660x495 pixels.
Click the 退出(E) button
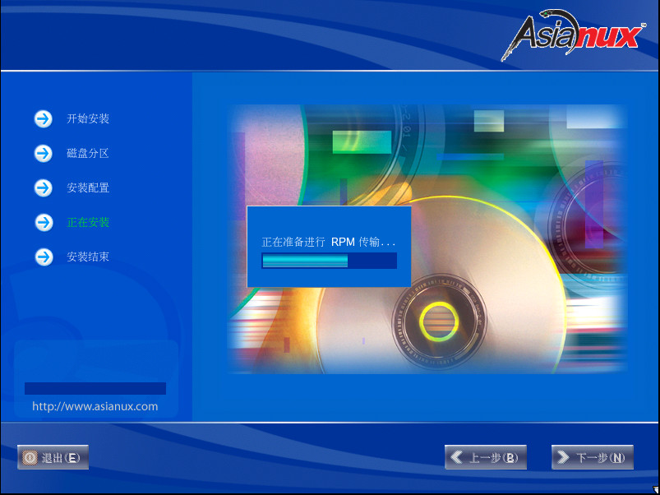click(x=53, y=457)
